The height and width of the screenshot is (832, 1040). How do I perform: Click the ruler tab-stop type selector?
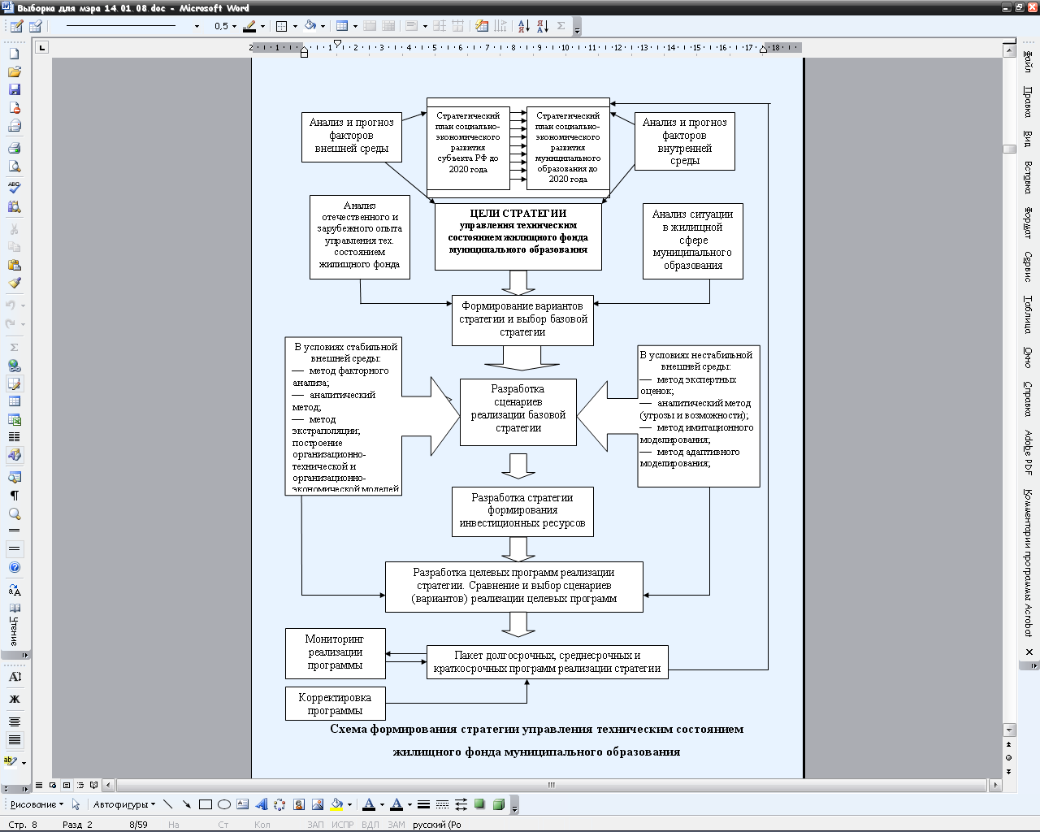42,47
